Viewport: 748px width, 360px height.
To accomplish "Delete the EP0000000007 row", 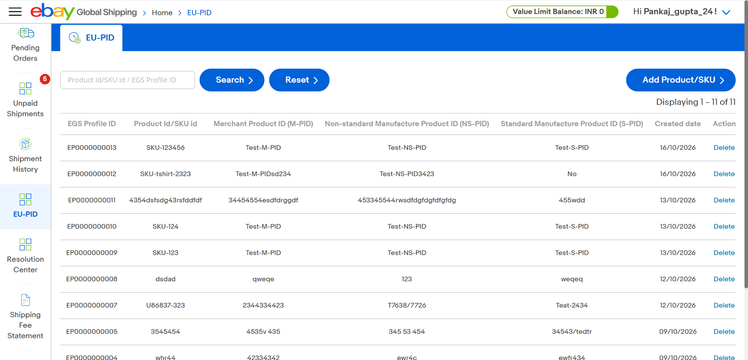I will pos(724,305).
